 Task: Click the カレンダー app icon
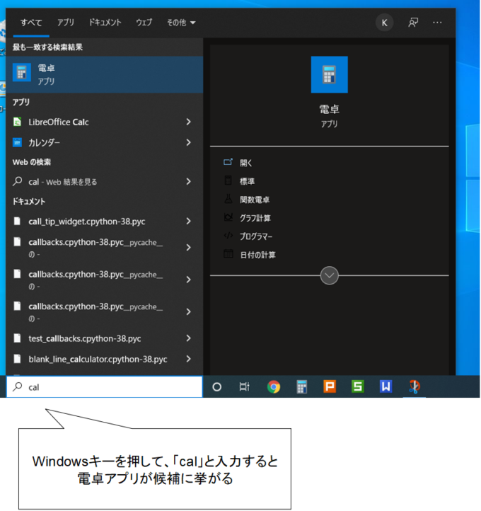17,142
